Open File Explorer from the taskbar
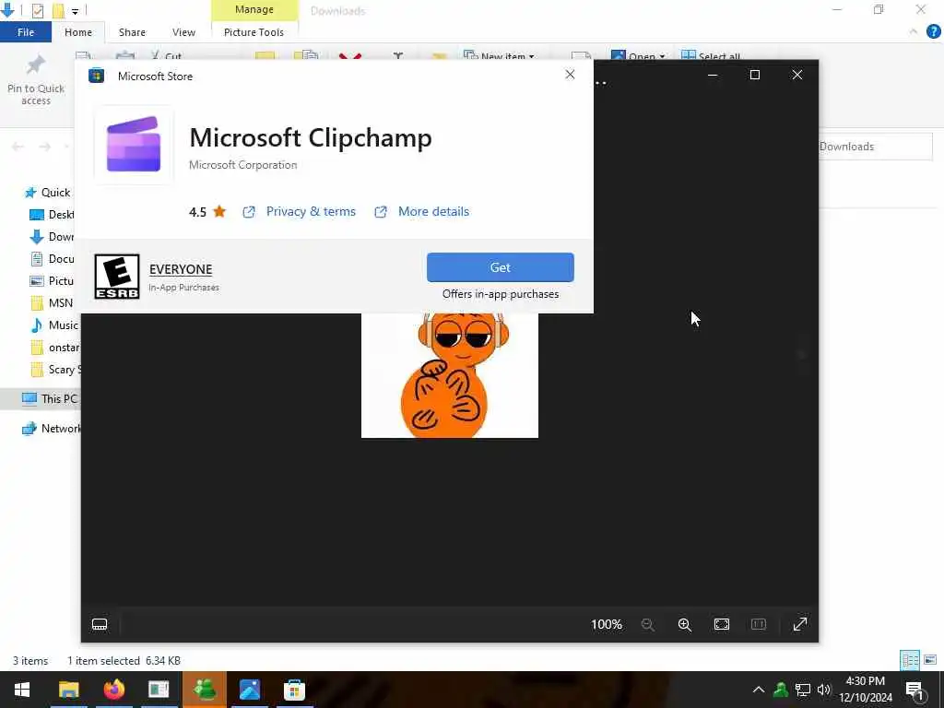 (x=68, y=690)
